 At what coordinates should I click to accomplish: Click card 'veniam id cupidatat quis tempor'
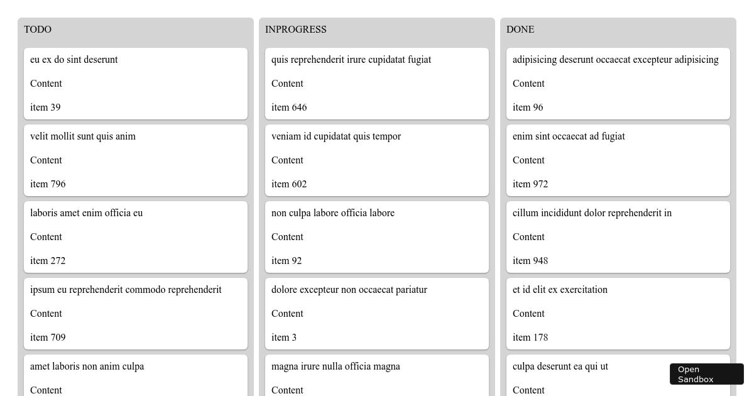coord(377,160)
